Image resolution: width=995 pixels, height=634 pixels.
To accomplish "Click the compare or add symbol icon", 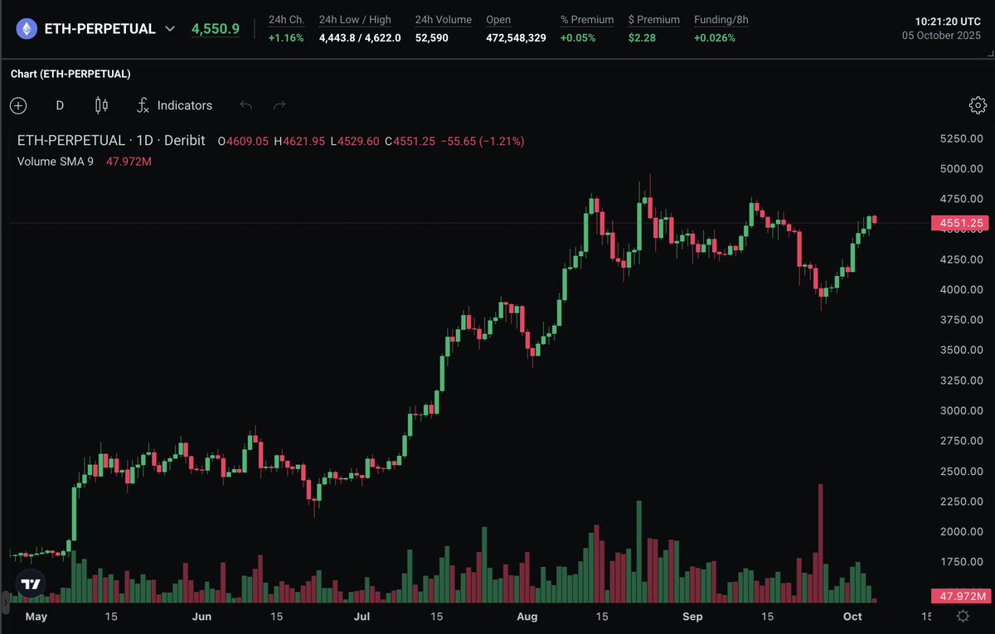I will point(18,105).
